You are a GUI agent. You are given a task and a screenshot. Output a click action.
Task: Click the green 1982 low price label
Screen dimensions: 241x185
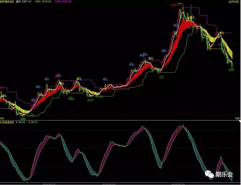(23, 119)
